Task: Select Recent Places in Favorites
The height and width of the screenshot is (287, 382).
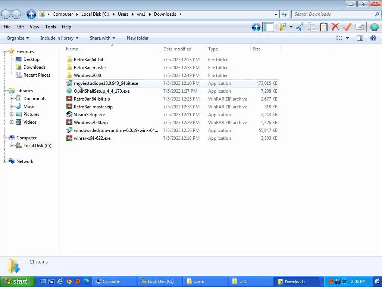Action: [x=37, y=75]
